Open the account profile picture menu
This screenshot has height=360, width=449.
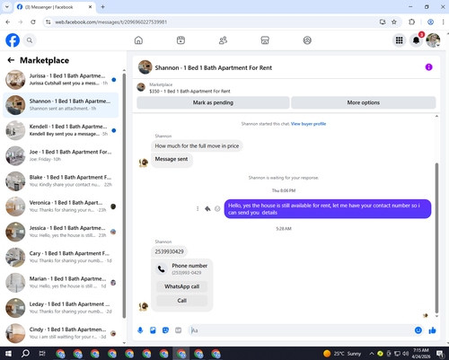[433, 40]
